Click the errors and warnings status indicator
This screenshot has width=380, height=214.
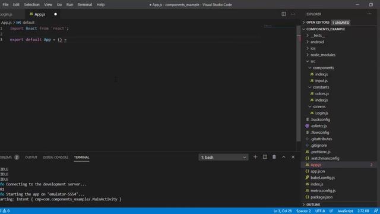tap(5, 211)
